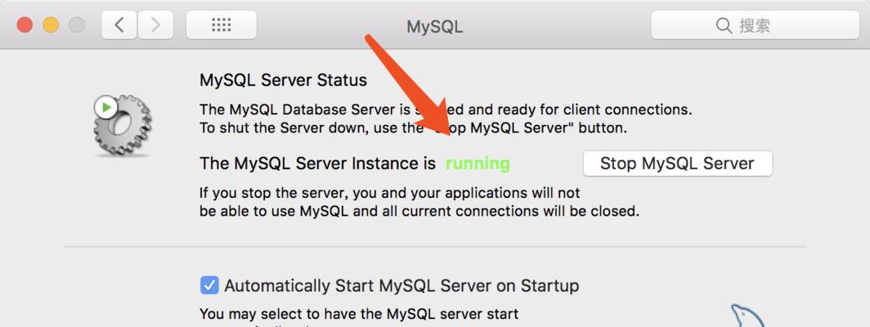The width and height of the screenshot is (870, 327).
Task: Click the MySQL Server Status heading
Action: [x=283, y=80]
